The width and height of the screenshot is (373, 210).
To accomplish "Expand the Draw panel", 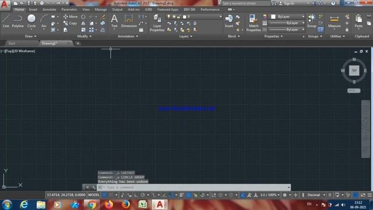I will pyautogui.click(x=30, y=36).
